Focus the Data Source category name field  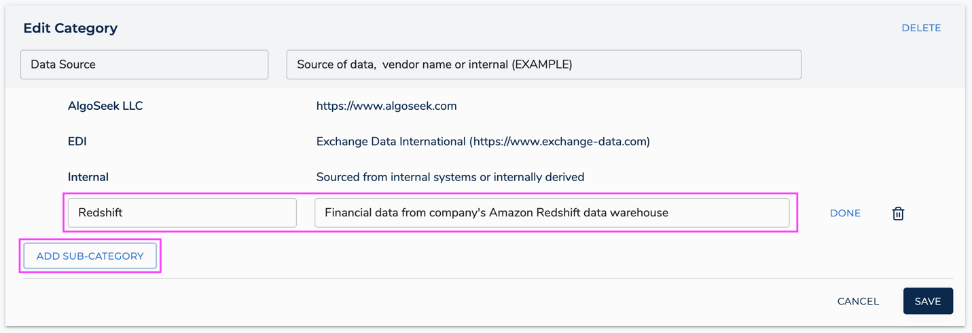click(144, 64)
